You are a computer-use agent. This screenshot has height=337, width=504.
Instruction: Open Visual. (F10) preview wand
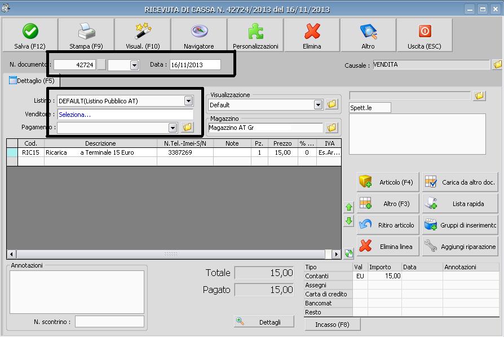(x=143, y=35)
